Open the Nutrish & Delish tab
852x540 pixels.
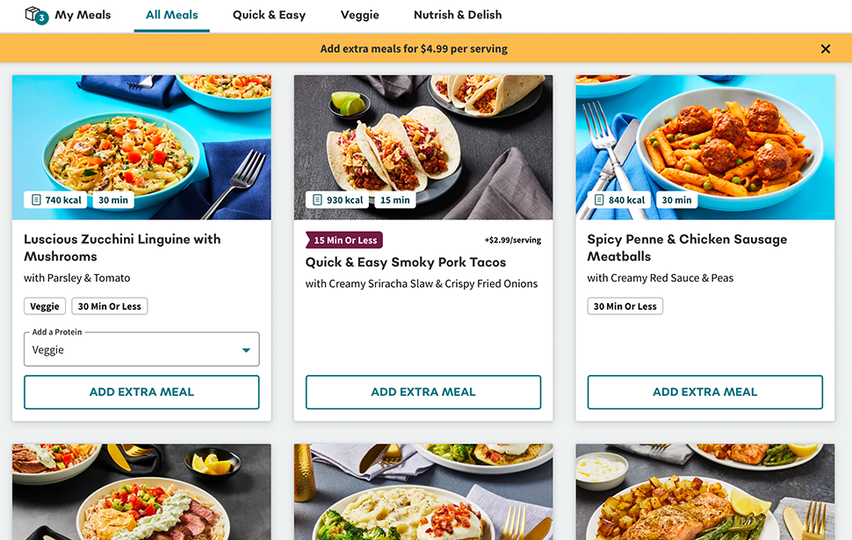point(458,15)
